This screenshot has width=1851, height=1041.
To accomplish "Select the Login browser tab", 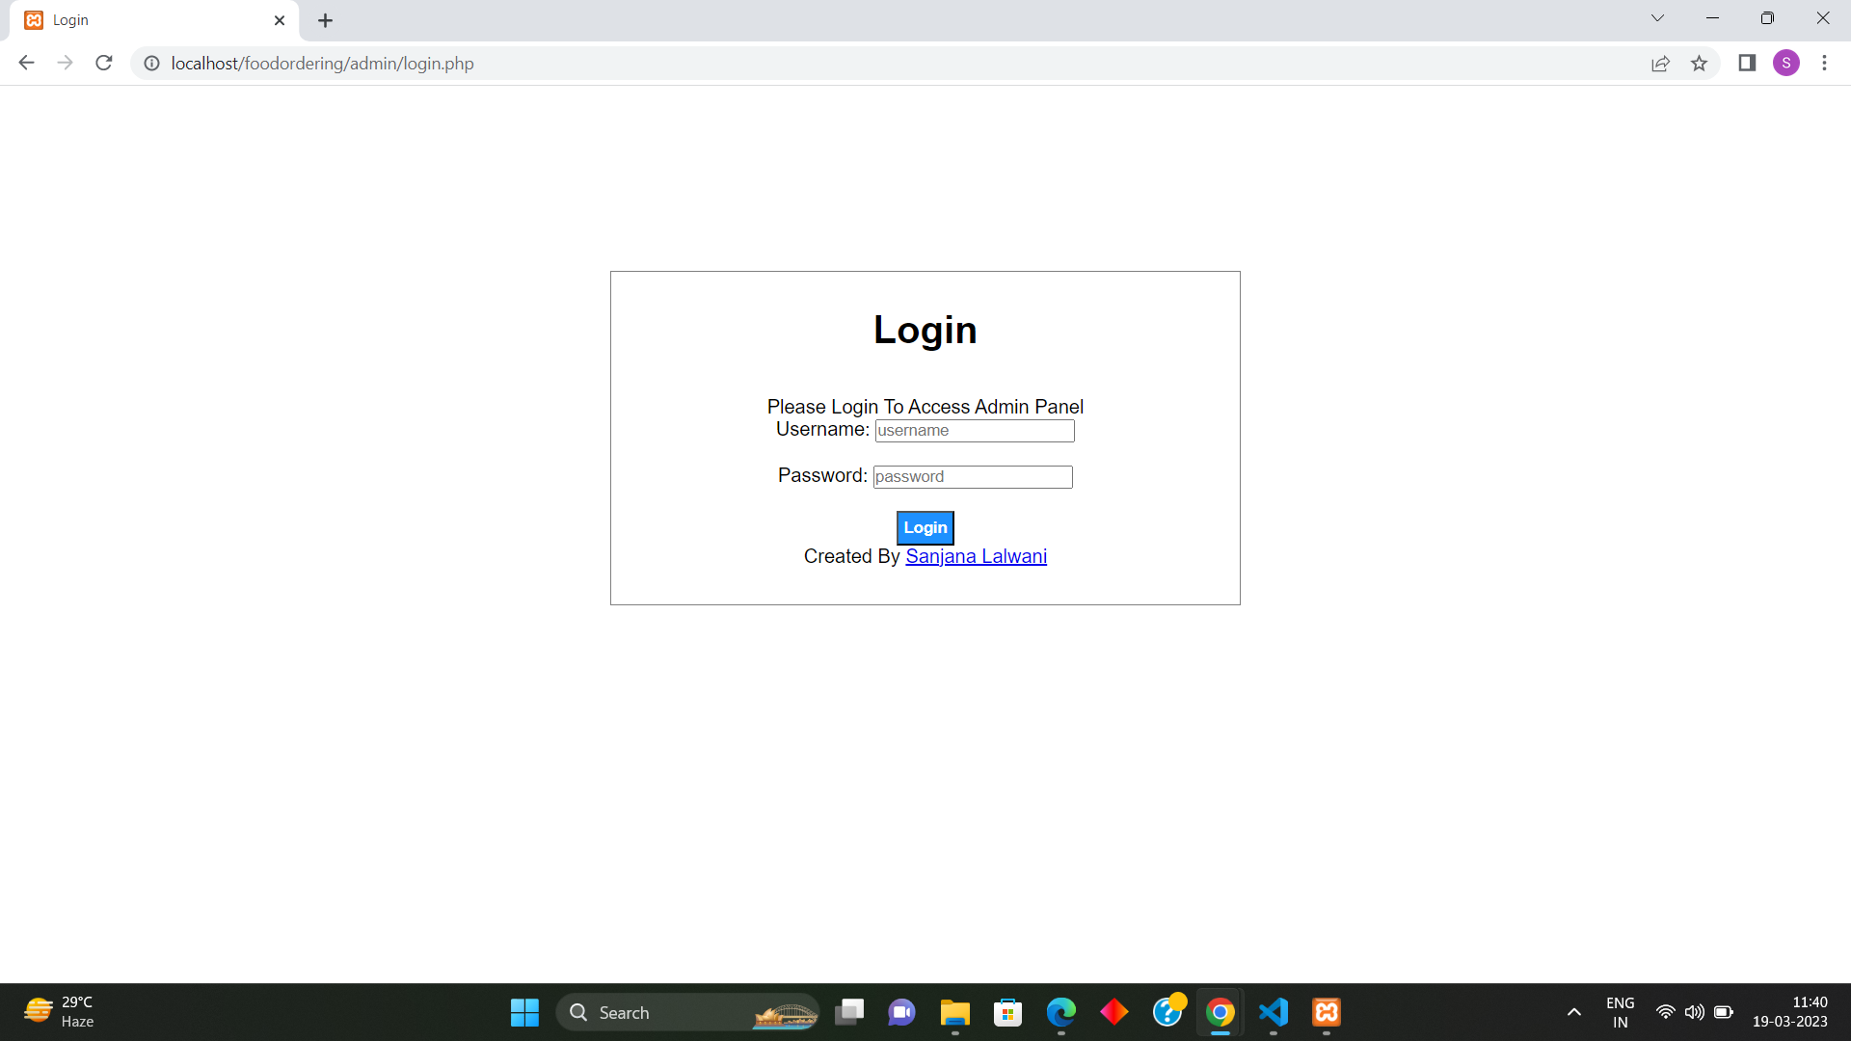I will 145,20.
